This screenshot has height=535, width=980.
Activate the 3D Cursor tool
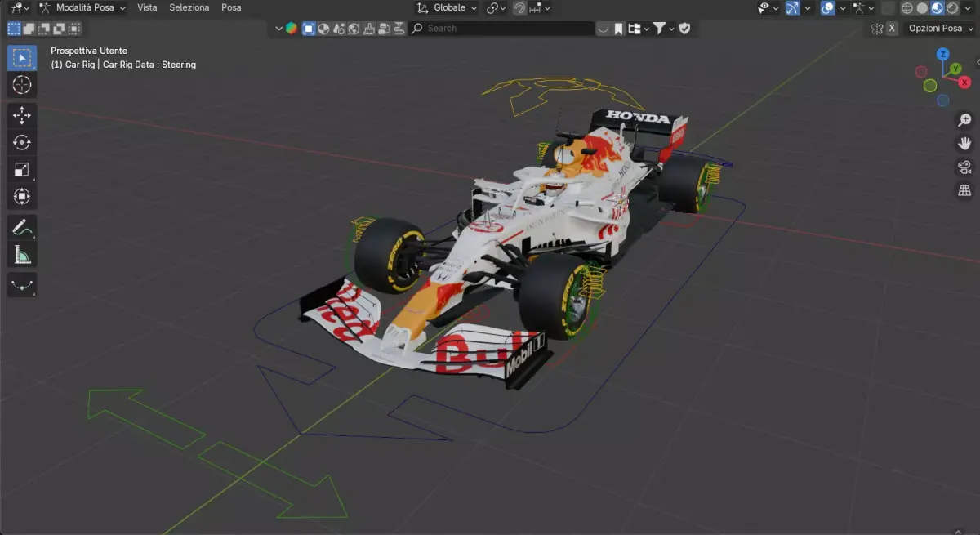pos(22,85)
